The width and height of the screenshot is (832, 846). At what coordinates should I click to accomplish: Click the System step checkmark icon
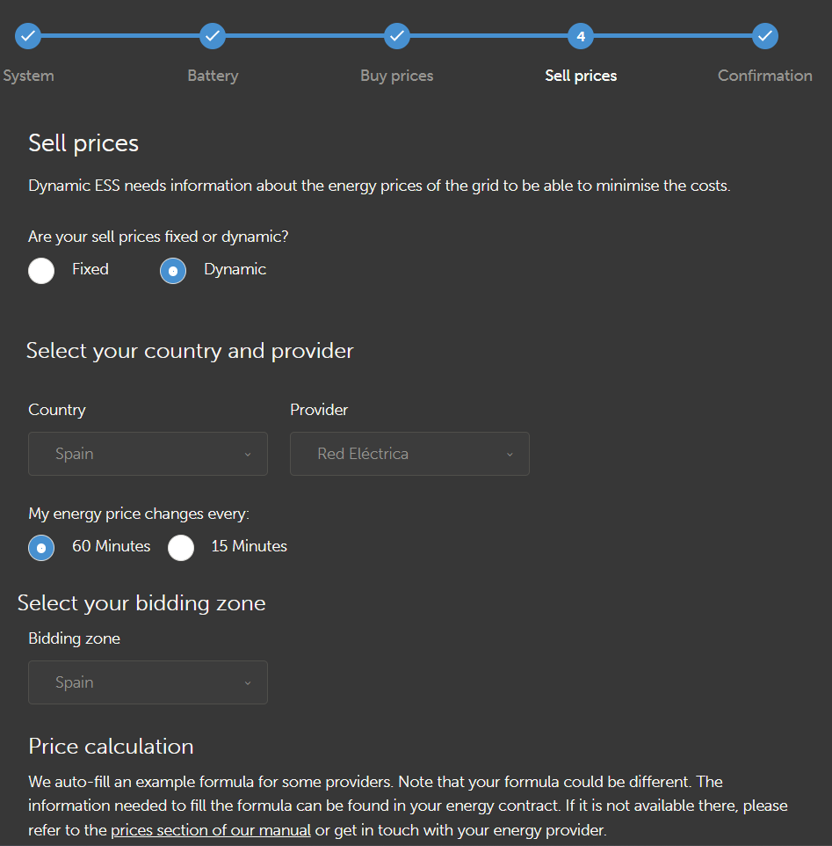coord(28,36)
